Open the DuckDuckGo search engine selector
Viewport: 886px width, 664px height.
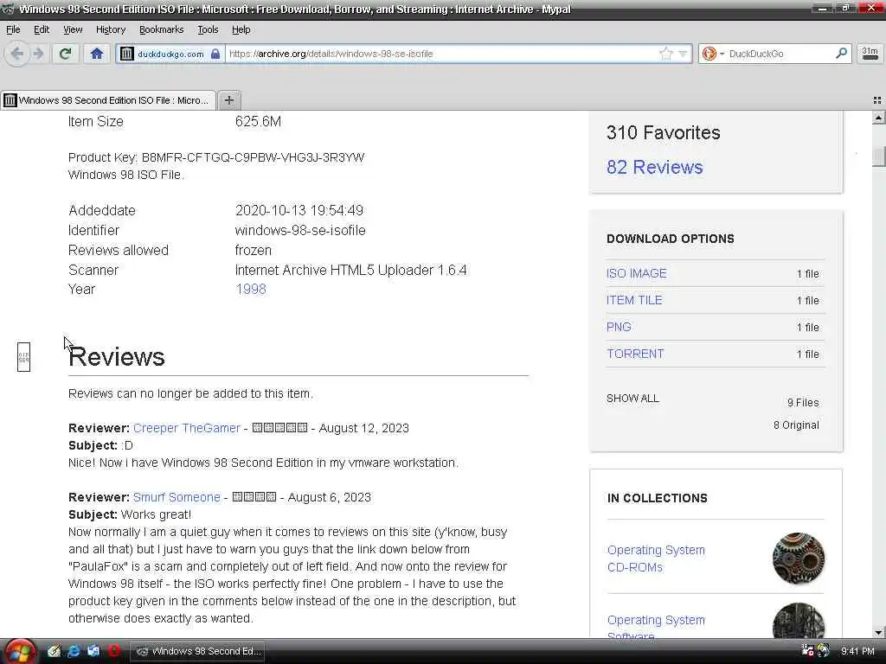713,54
